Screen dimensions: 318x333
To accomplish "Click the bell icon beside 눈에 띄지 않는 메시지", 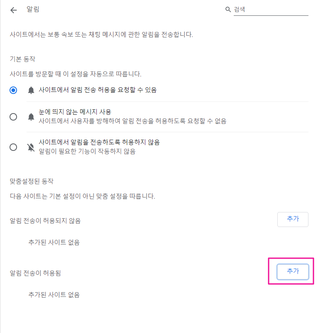I will [31, 117].
